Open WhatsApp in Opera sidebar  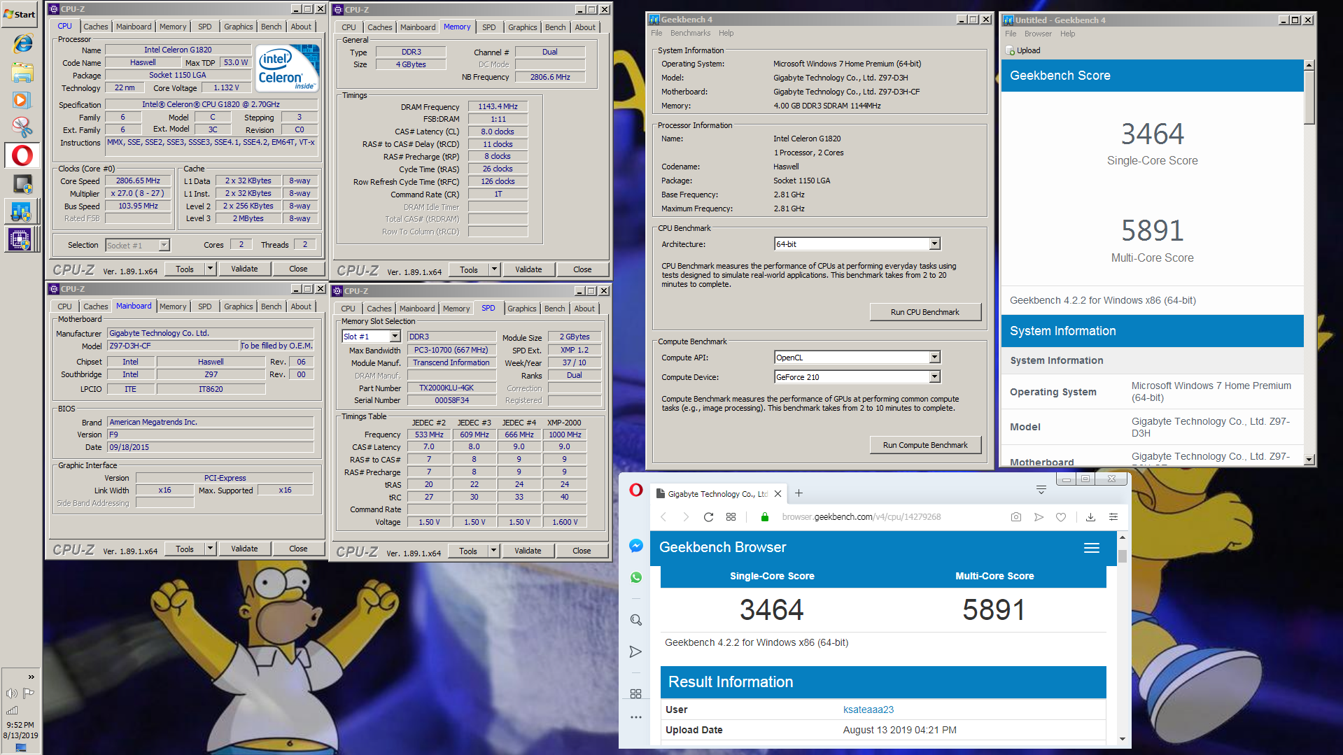tap(635, 577)
